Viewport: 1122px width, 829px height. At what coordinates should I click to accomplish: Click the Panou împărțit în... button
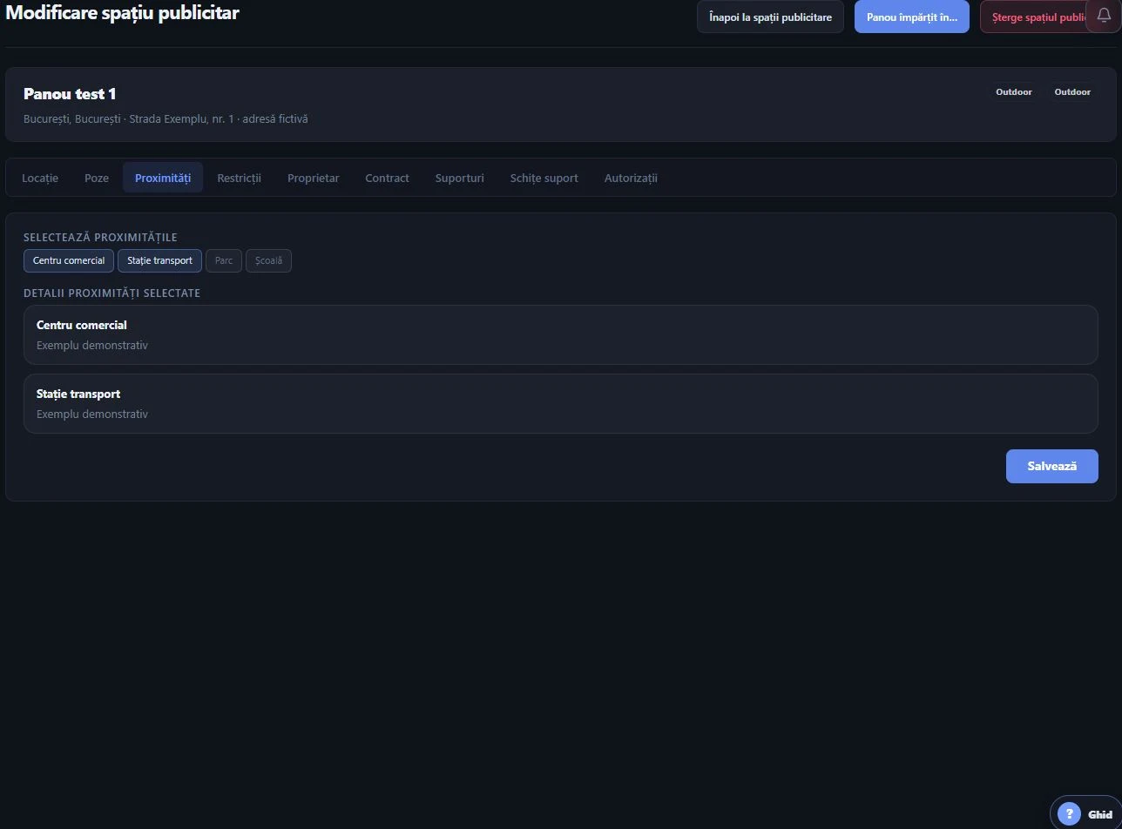pyautogui.click(x=912, y=17)
